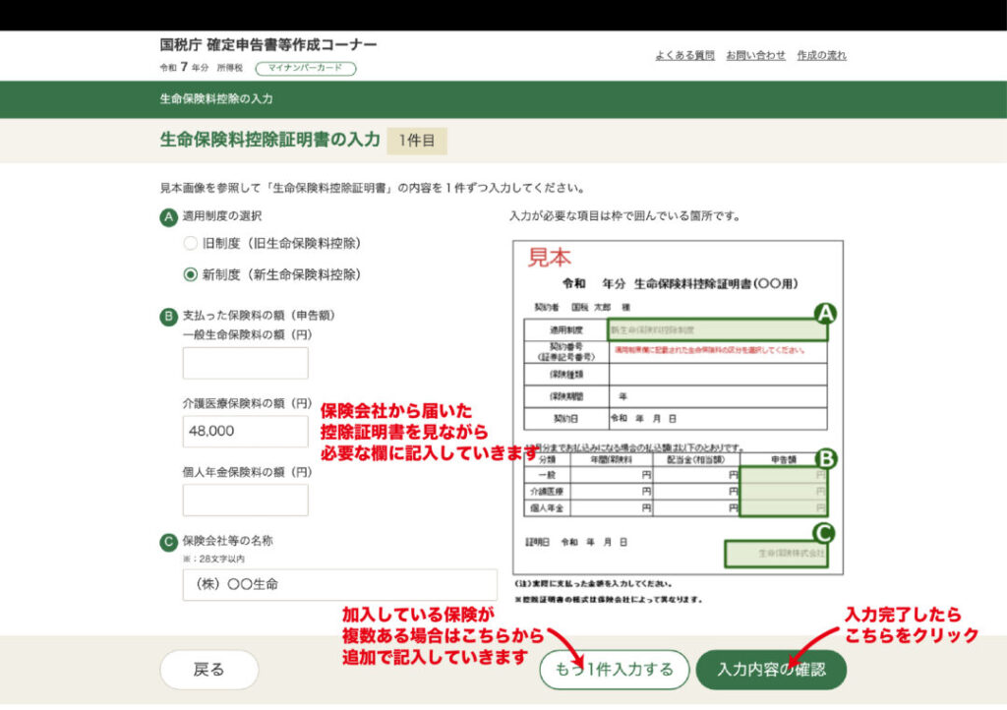The width and height of the screenshot is (1007, 710).
Task: Open the よくある質問 link
Action: click(x=684, y=55)
